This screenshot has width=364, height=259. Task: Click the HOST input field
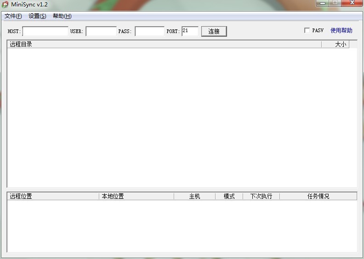point(45,31)
